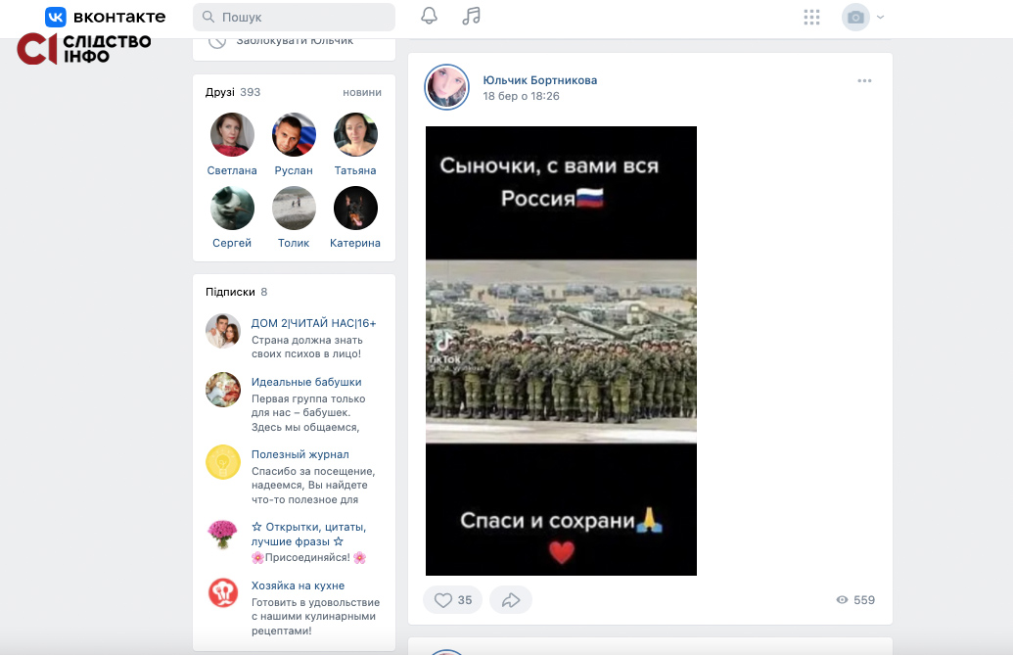The image size is (1013, 655).
Task: Select text 'Присоединяйся!'
Action: coord(307,557)
